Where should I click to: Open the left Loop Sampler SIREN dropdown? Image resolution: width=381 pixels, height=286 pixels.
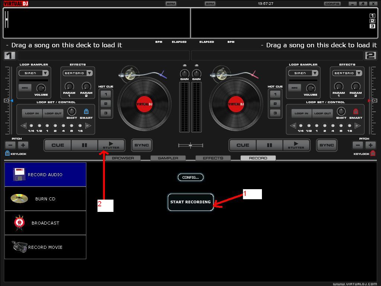pyautogui.click(x=33, y=73)
